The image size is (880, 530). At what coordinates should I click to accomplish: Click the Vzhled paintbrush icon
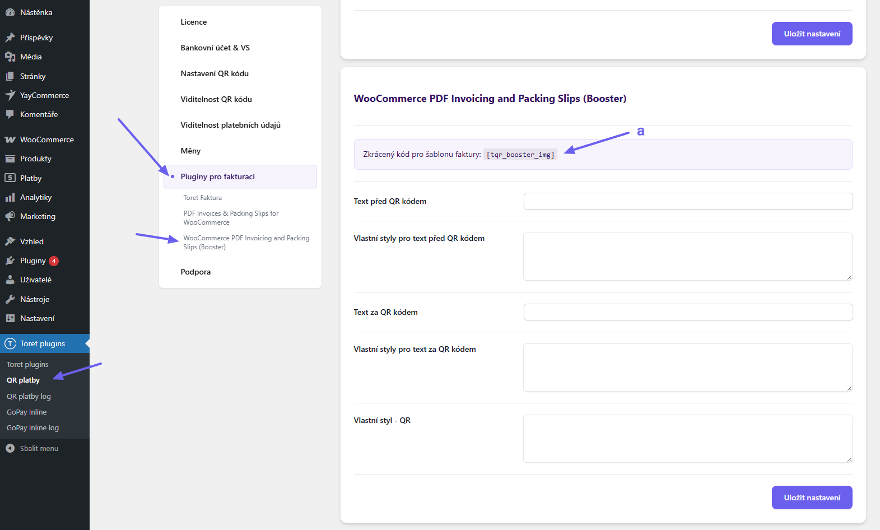click(10, 241)
